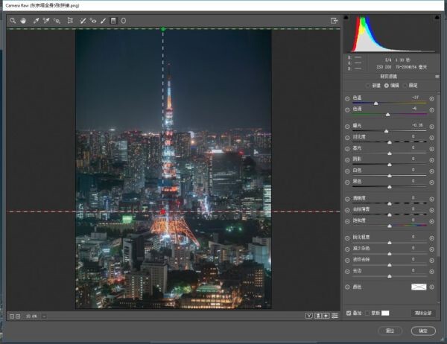
Task: Select the Adjustment Brush tool
Action: click(x=104, y=21)
